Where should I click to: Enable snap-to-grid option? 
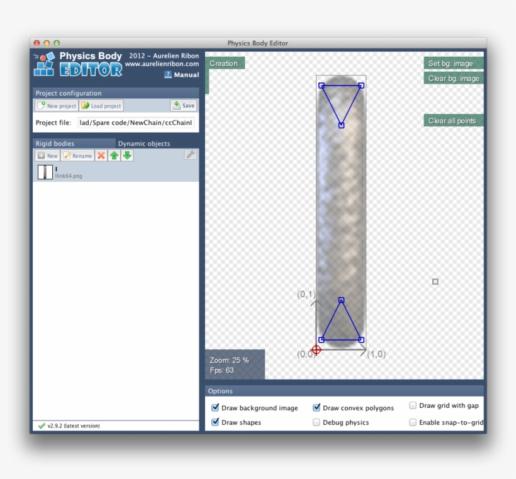(413, 422)
